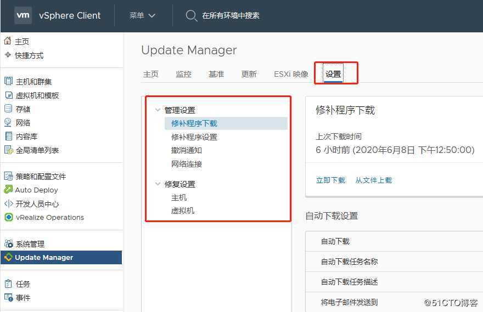This screenshot has width=483, height=312.
Task: Open the 基准 tab
Action: [216, 74]
